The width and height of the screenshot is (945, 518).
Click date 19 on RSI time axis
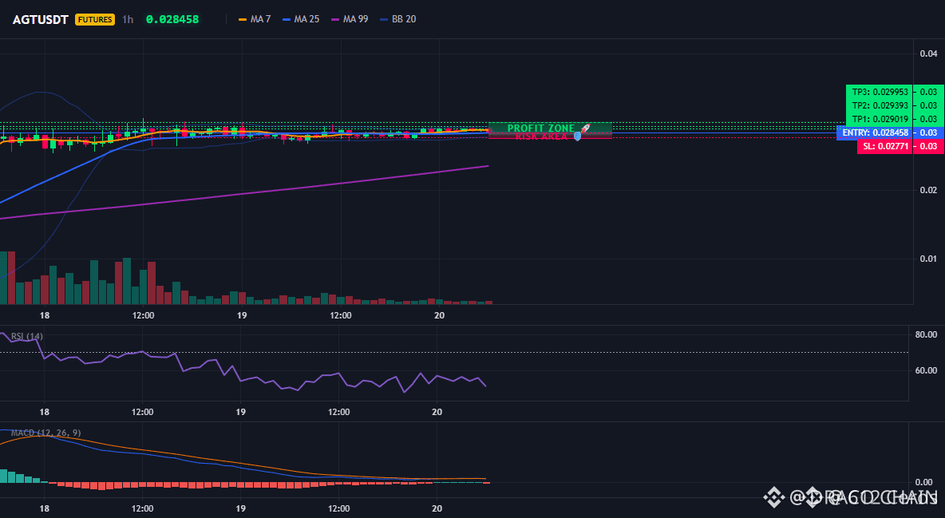(x=240, y=412)
